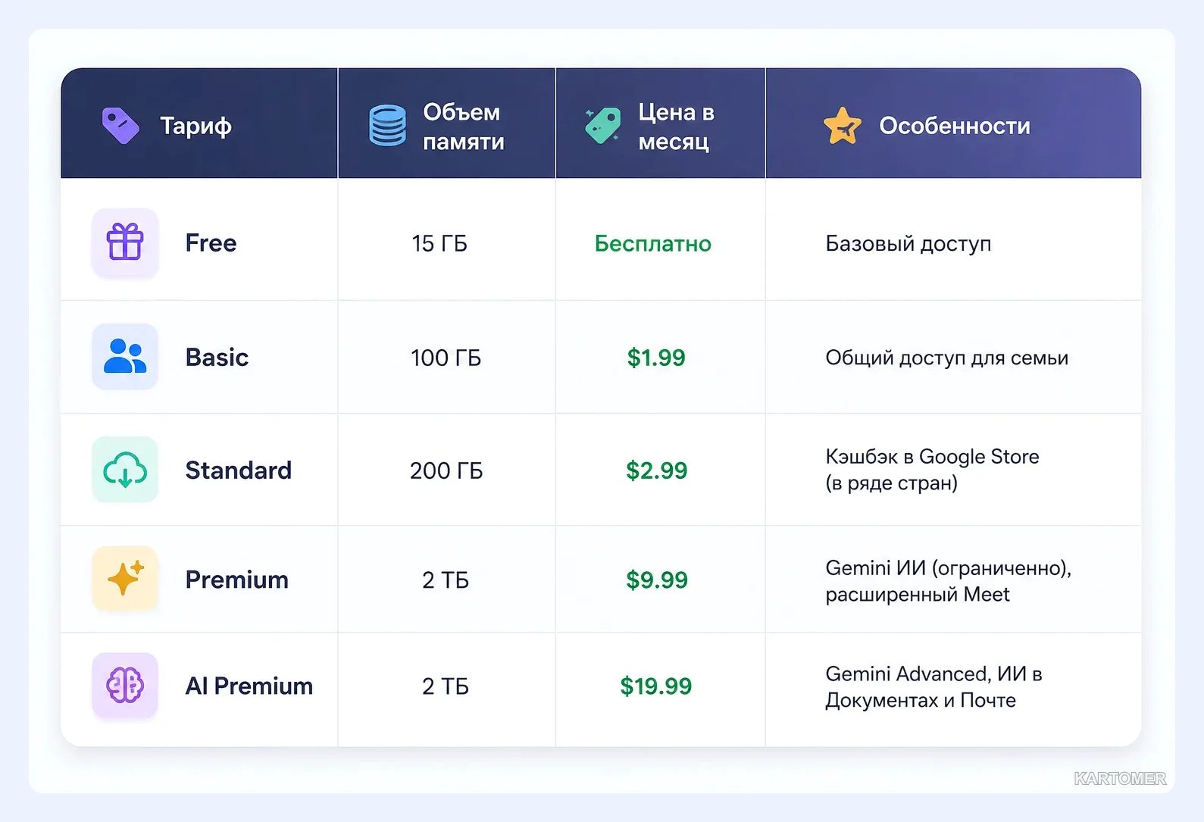
Task: Click the green price tag header icon
Action: coord(603,125)
